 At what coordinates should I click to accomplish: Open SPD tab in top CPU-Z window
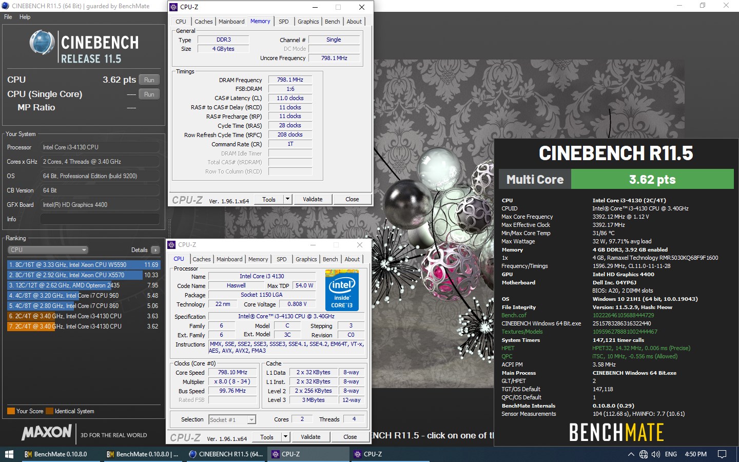(284, 22)
